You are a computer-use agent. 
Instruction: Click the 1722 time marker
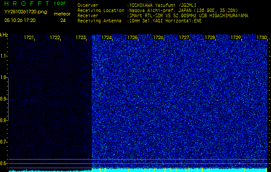coord(55,37)
